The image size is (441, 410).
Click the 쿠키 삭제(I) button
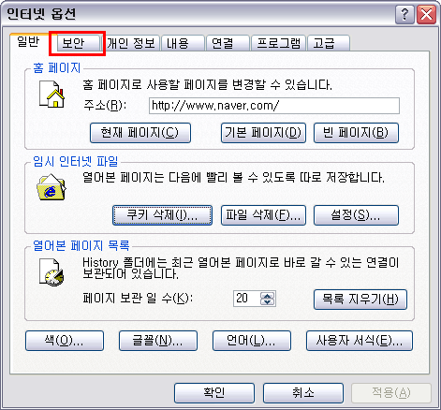(x=162, y=215)
